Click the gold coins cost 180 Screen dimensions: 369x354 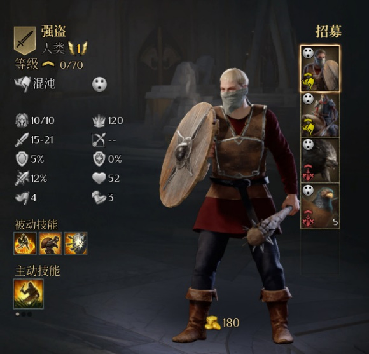[222, 323]
